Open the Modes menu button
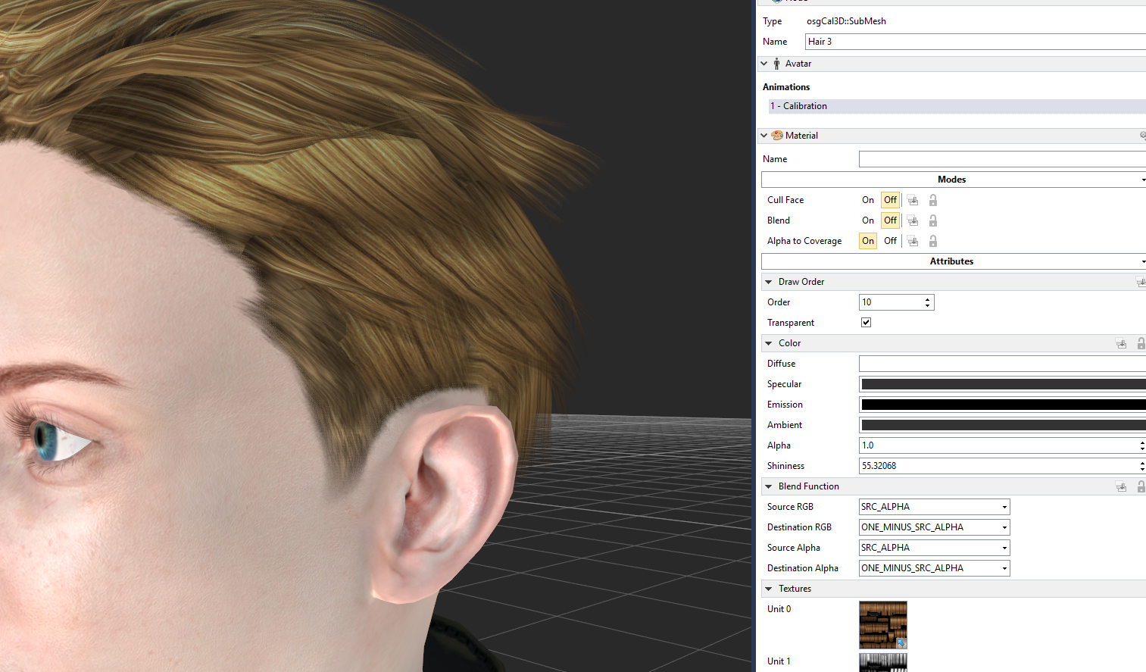This screenshot has width=1146, height=672. [x=954, y=180]
